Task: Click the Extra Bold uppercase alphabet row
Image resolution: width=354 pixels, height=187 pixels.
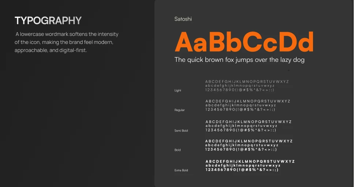Action: [250, 161]
